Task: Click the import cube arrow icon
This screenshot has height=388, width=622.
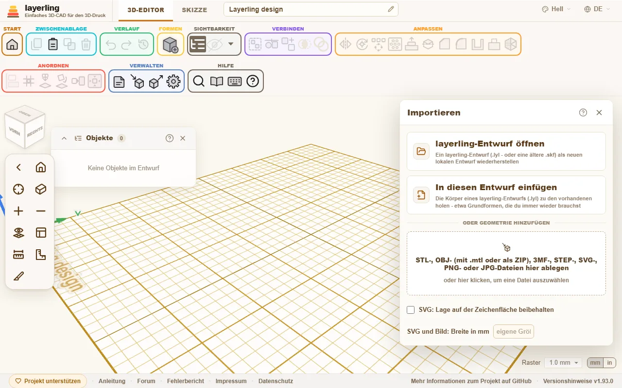Action: click(x=138, y=81)
